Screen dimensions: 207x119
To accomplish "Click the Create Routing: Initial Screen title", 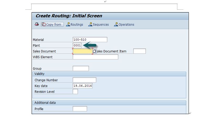I will pyautogui.click(x=69, y=16).
